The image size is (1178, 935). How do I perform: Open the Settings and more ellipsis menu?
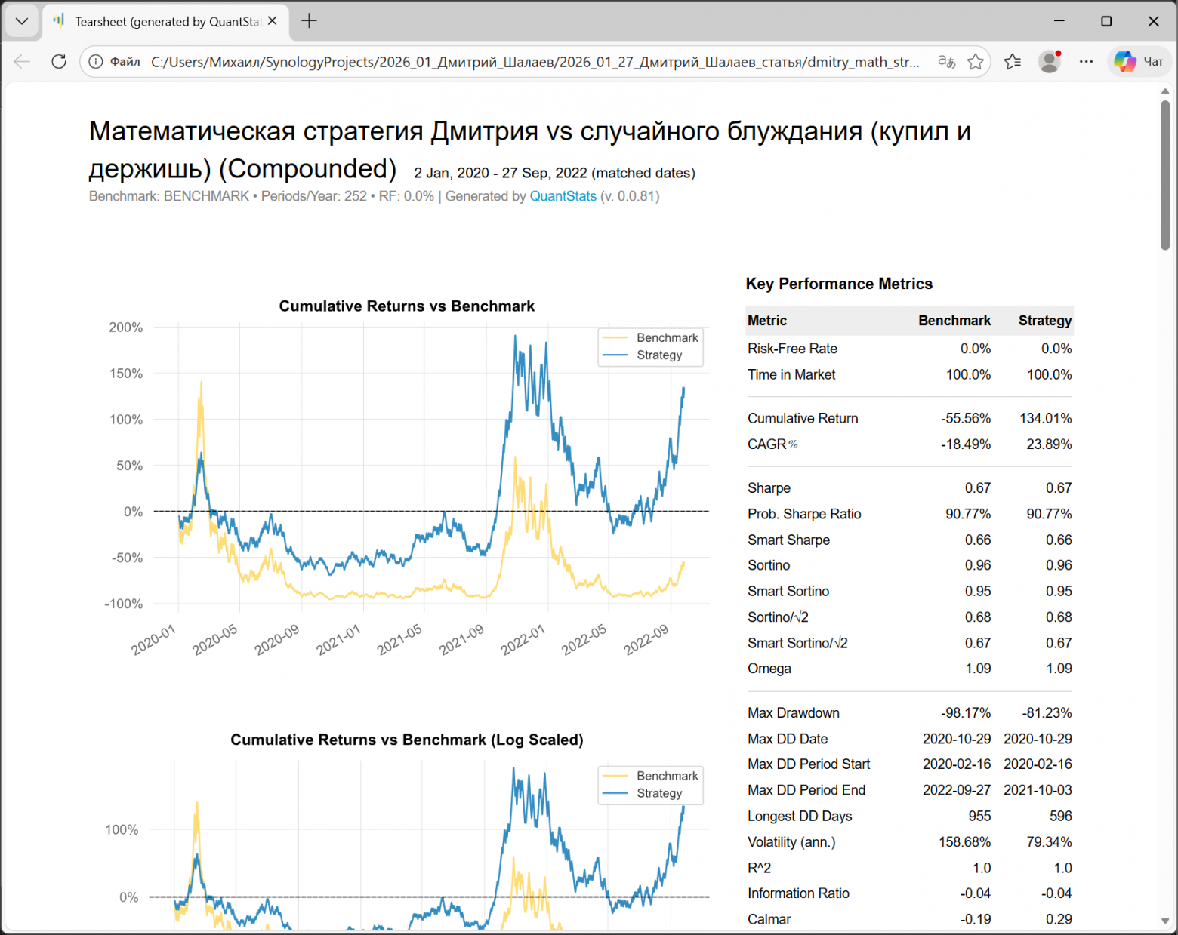pyautogui.click(x=1086, y=61)
